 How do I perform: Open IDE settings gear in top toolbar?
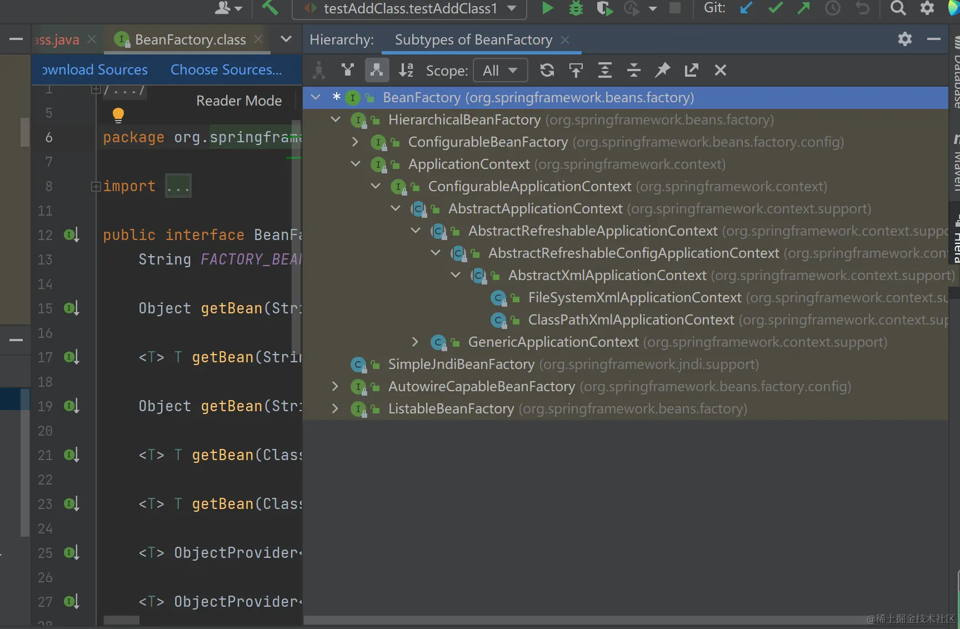pyautogui.click(x=927, y=8)
